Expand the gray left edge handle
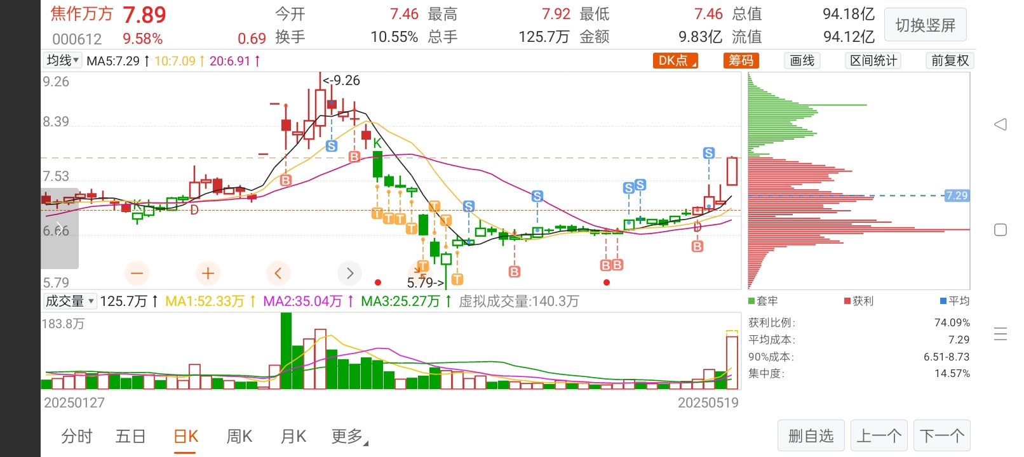Image resolution: width=1024 pixels, height=457 pixels. coord(60,228)
